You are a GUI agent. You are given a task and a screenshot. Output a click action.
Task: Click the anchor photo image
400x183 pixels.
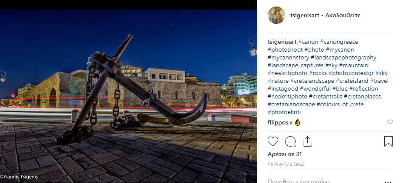[x=128, y=96]
